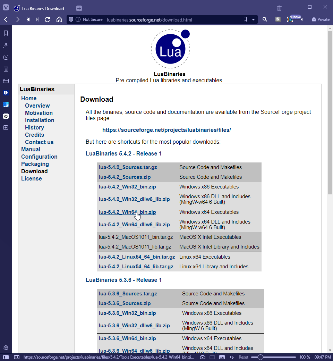Open the Window panel in sidebar
The height and width of the screenshot is (361, 333).
(x=6, y=81)
